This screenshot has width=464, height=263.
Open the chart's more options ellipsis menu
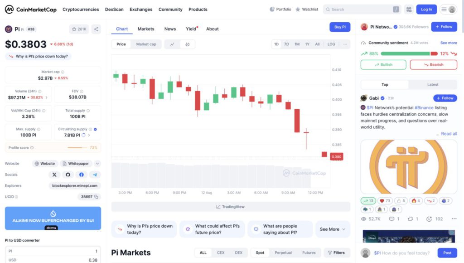click(x=345, y=44)
